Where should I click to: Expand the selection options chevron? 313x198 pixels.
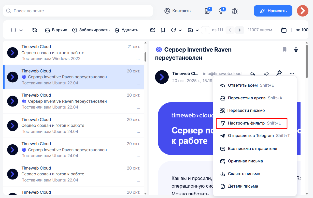click(x=21, y=30)
